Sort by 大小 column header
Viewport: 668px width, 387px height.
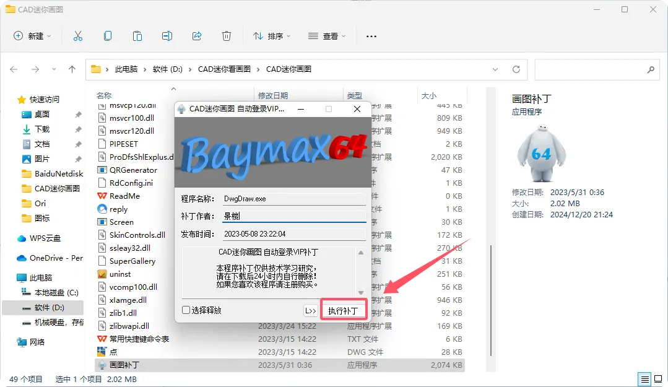(x=429, y=95)
